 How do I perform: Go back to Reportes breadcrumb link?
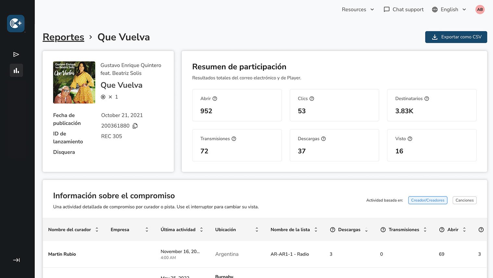coord(63,37)
